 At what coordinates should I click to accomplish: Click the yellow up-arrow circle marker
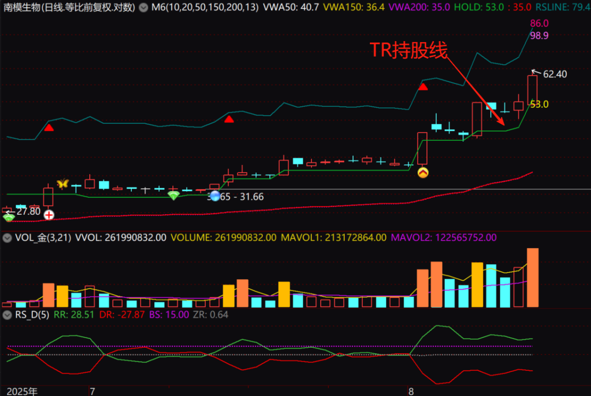(x=423, y=173)
